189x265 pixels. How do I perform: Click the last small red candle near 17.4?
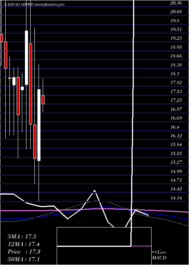coord(43,100)
